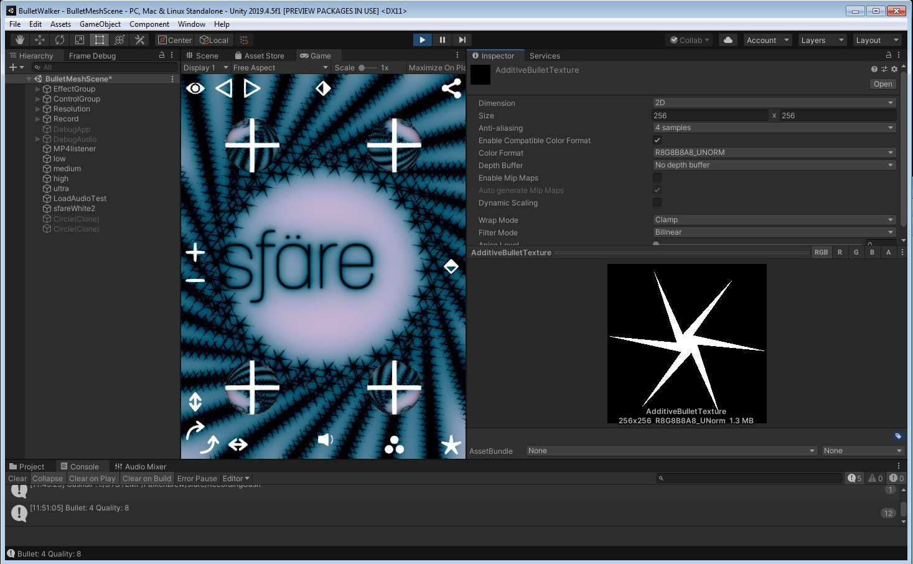Open the GameObject menu

(100, 24)
